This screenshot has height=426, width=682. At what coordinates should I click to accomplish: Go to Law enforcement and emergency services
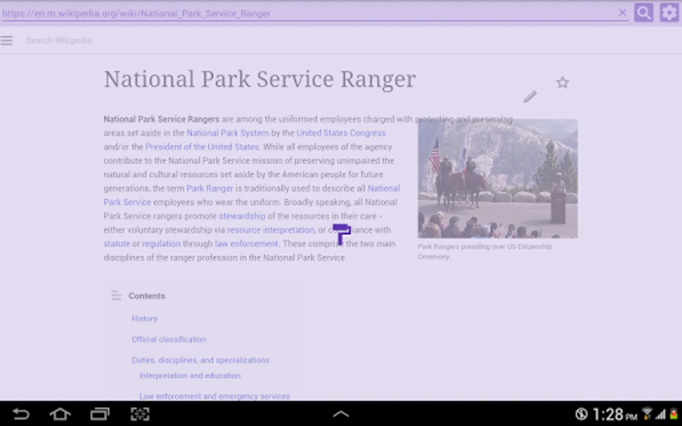click(215, 396)
